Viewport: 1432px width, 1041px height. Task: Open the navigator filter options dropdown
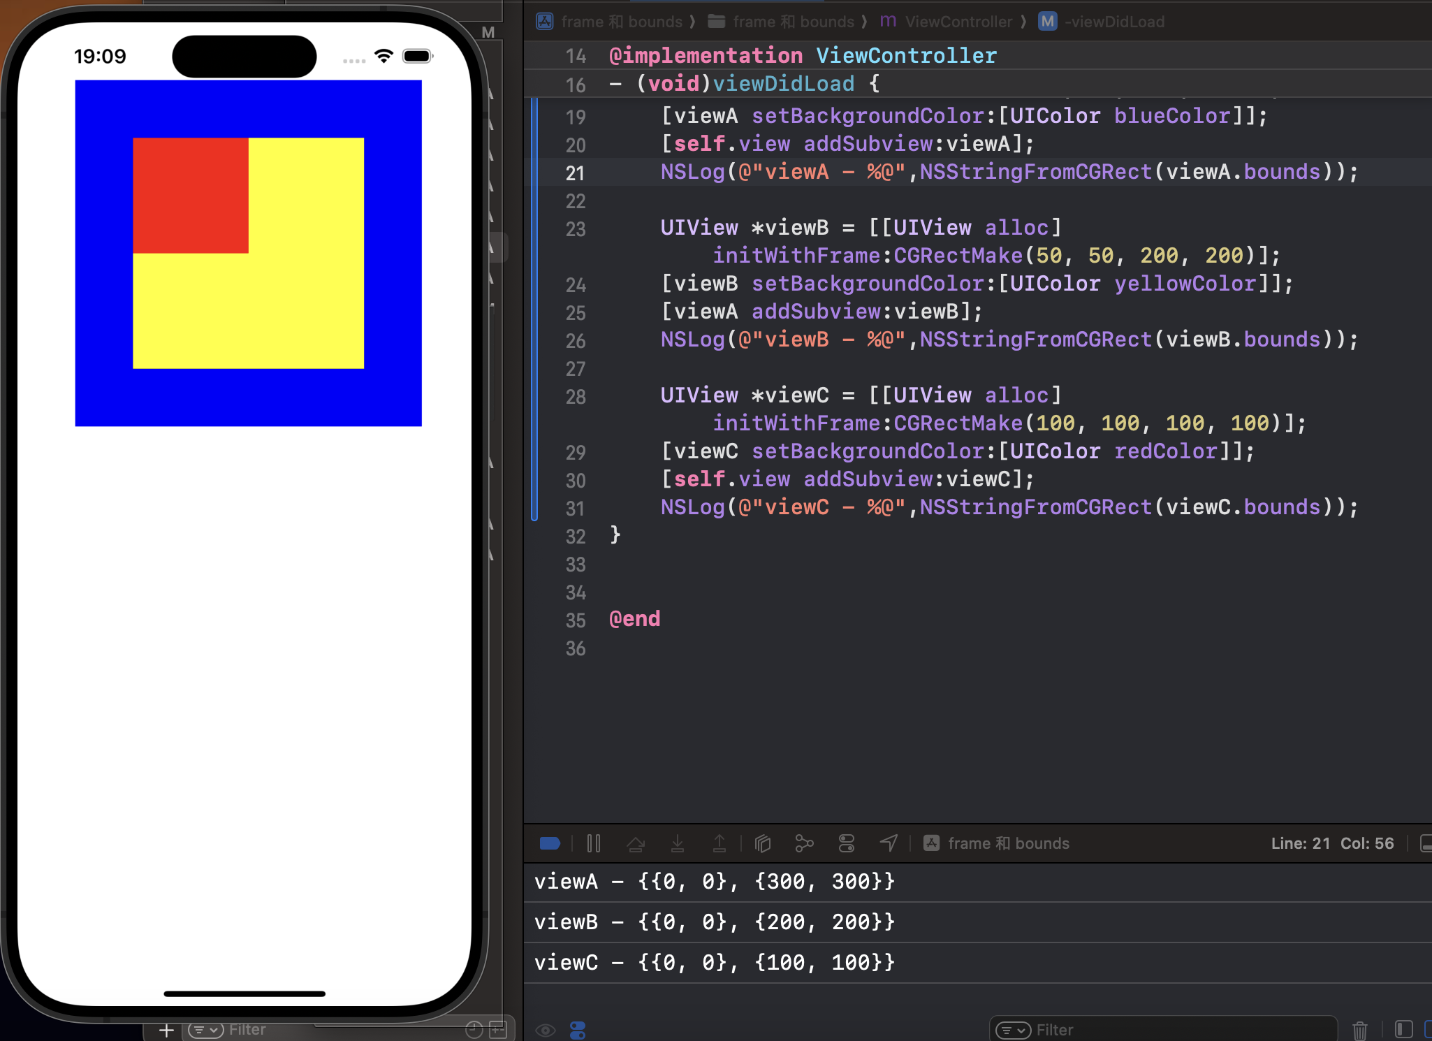click(x=205, y=1030)
